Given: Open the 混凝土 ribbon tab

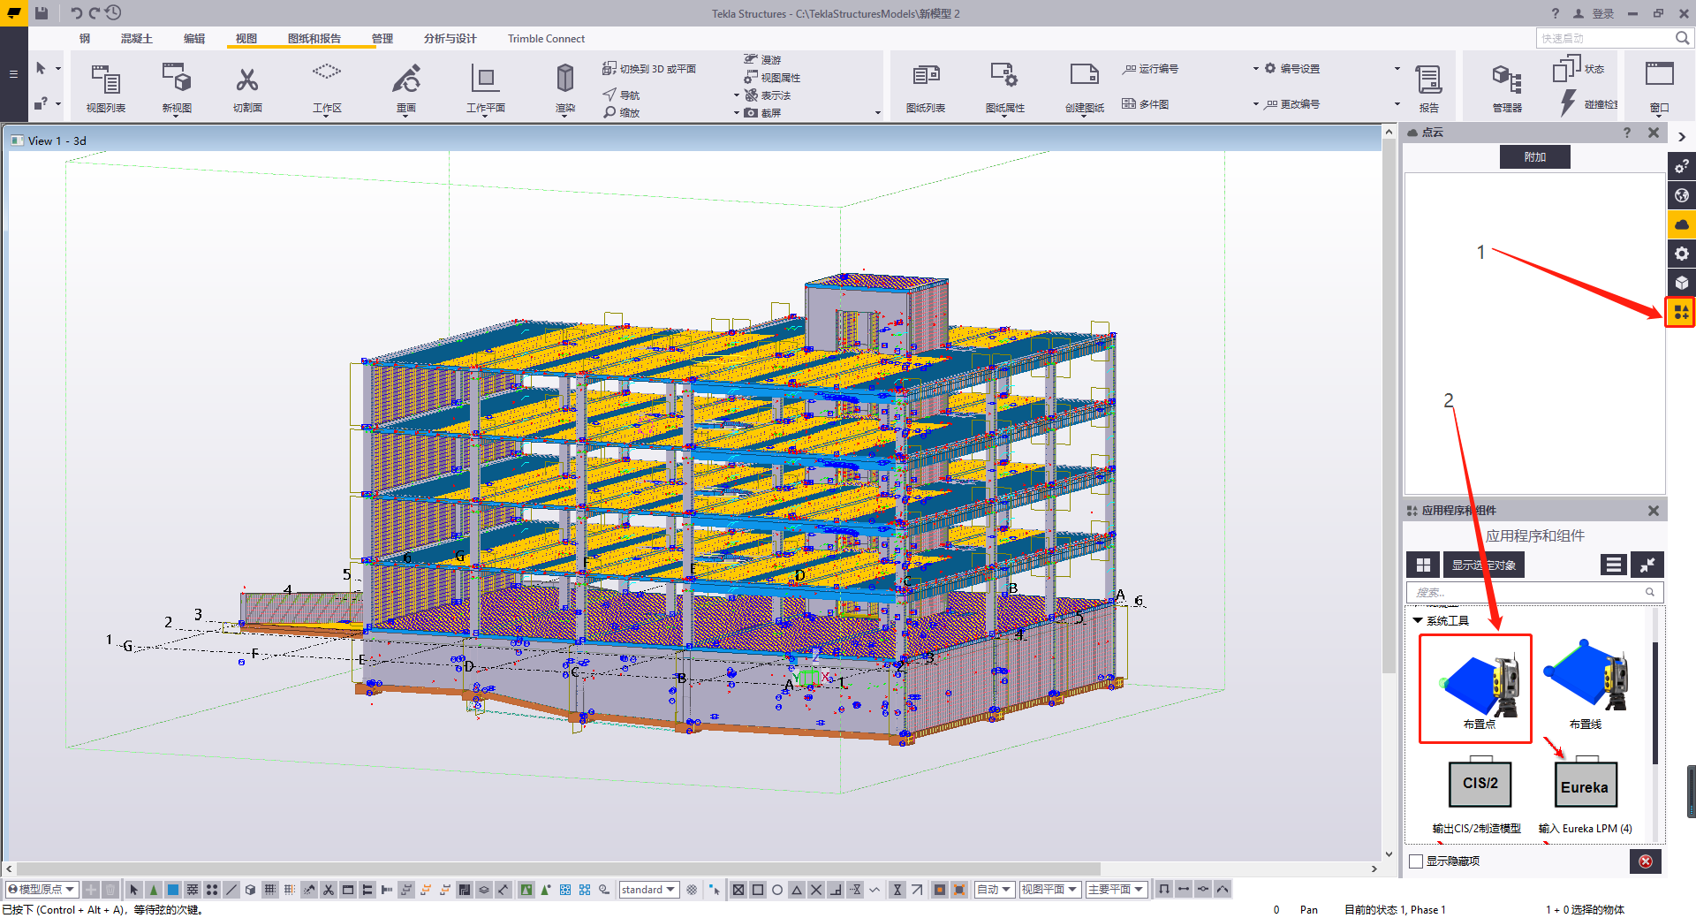Looking at the screenshot, I should coord(137,39).
